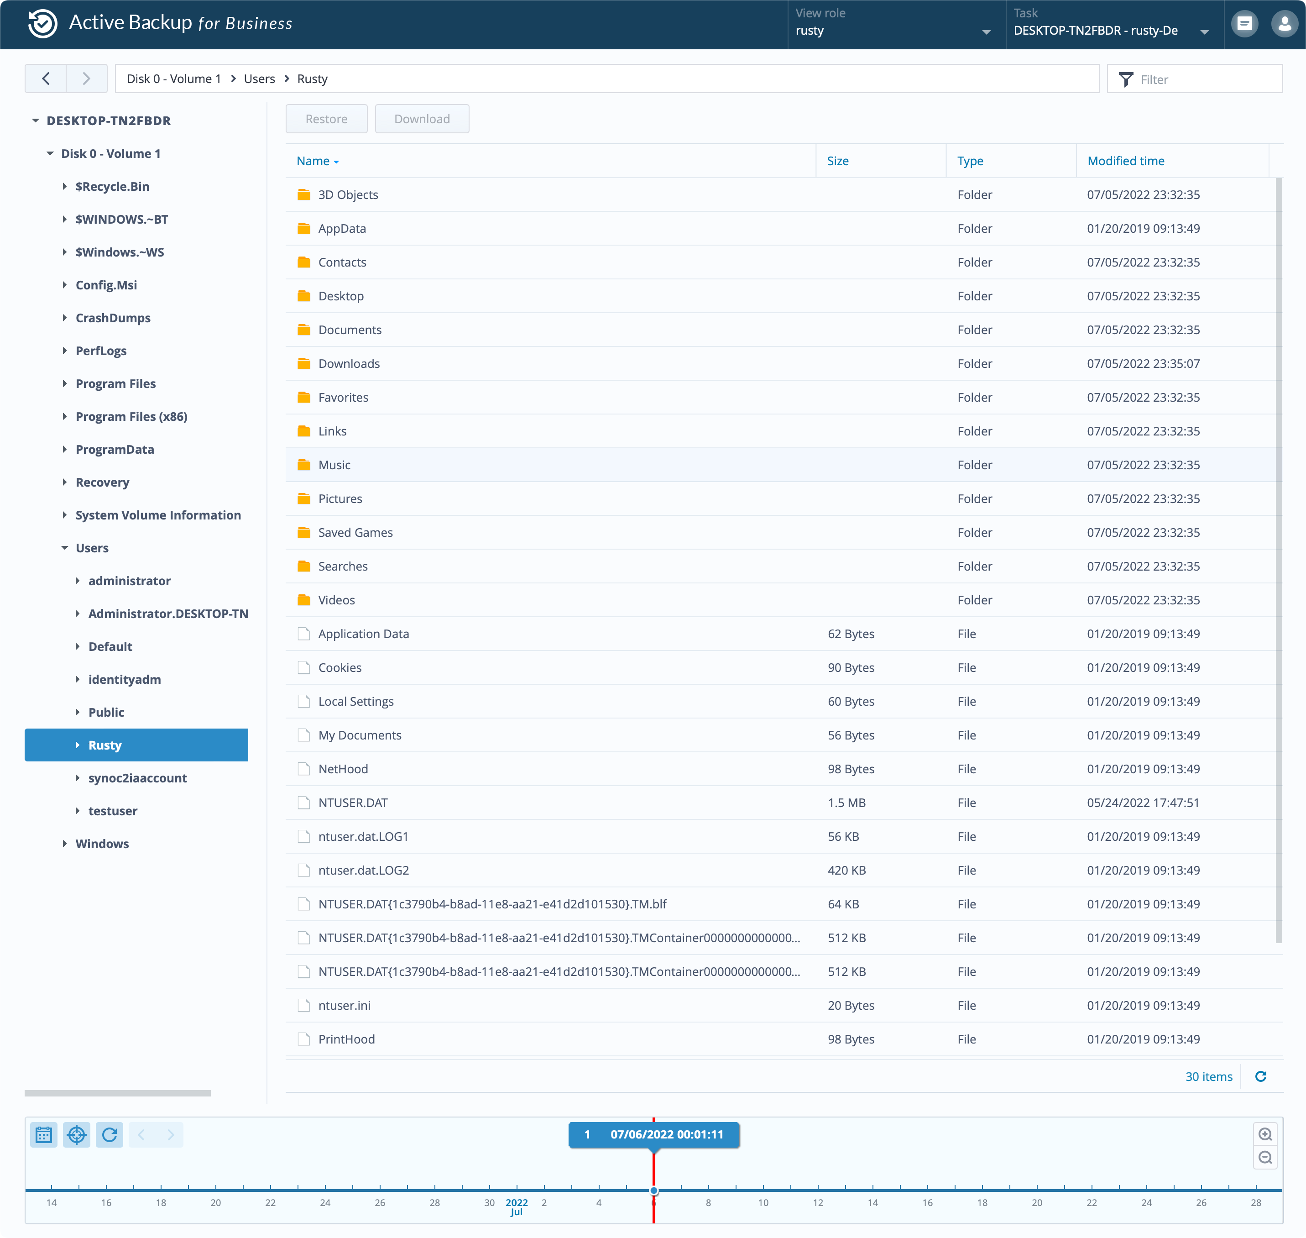Go back with the left arrow button
The image size is (1306, 1238).
coord(46,79)
